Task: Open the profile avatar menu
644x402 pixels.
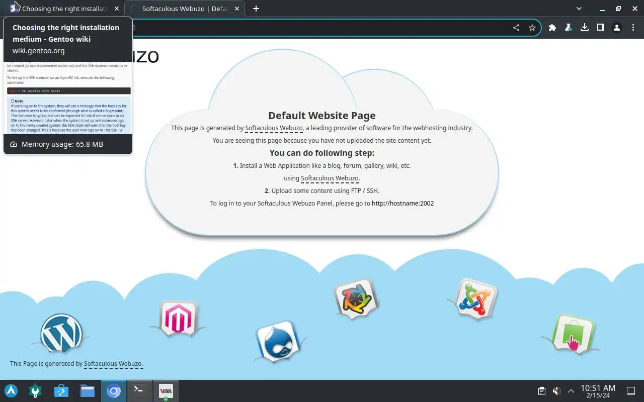Action: (x=617, y=28)
